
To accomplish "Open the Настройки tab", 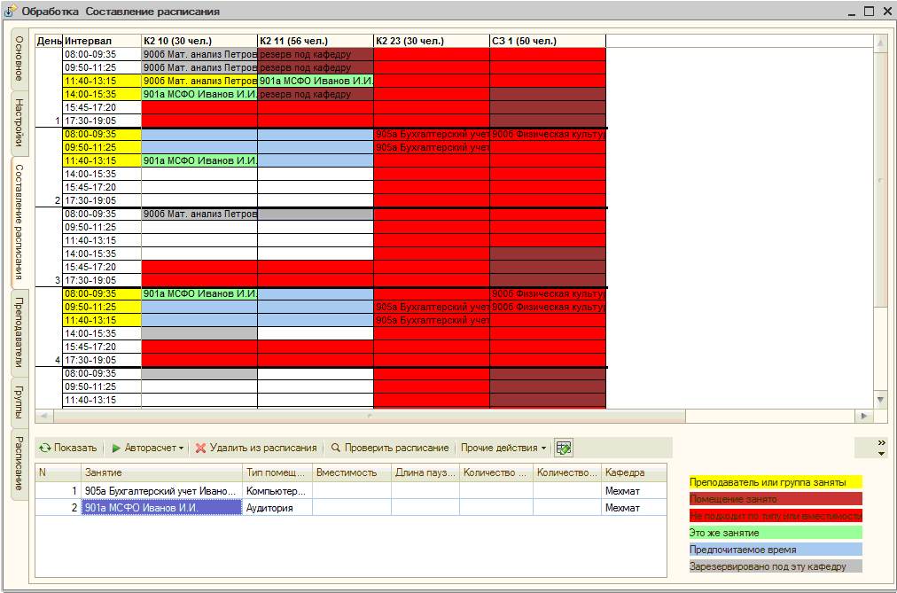I will (x=19, y=122).
